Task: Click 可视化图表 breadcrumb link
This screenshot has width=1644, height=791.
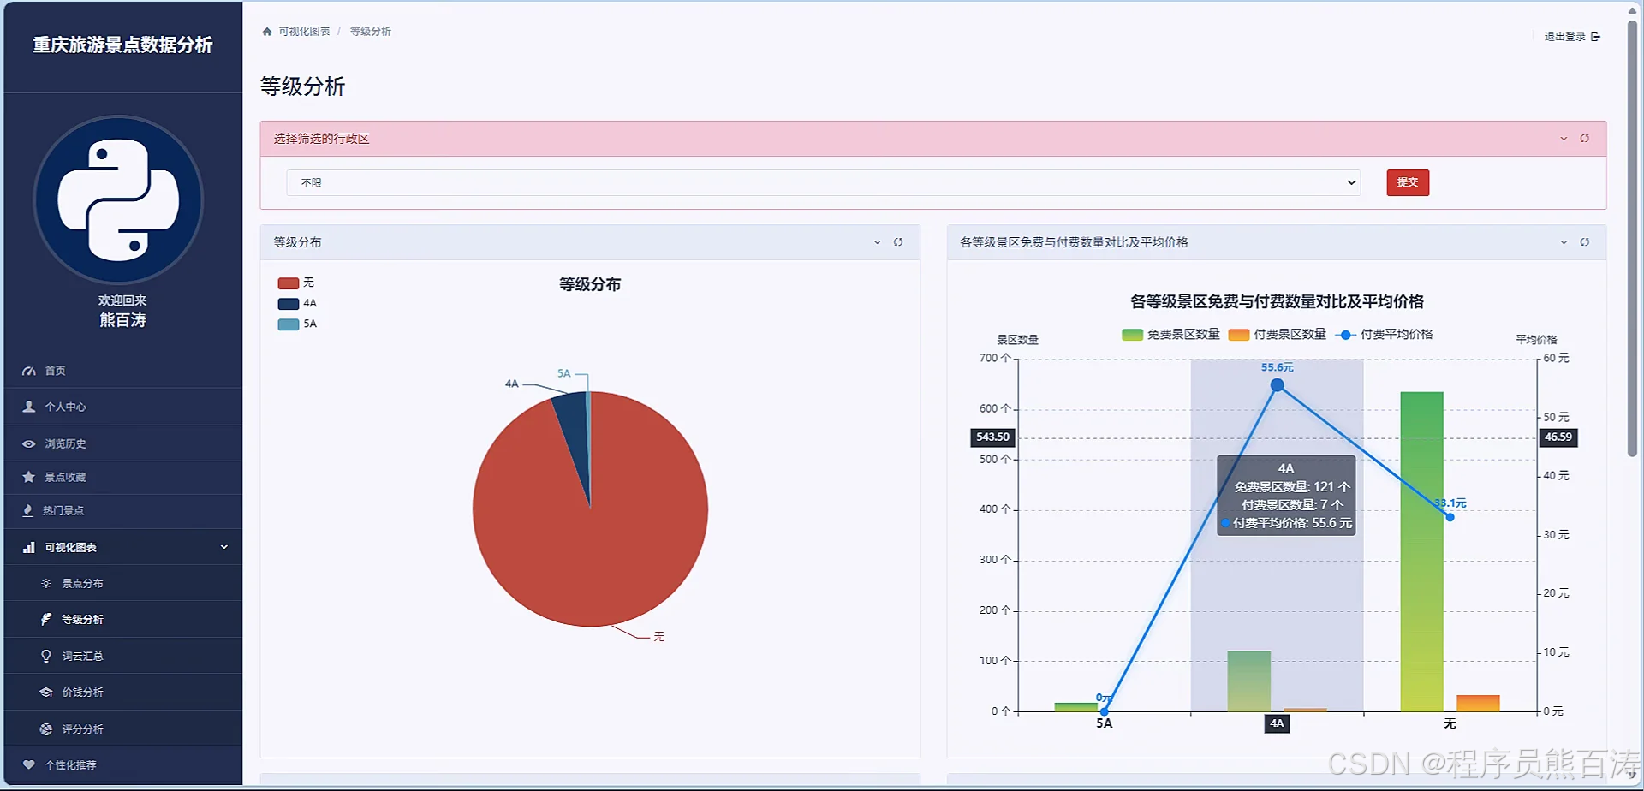Action: (x=304, y=32)
